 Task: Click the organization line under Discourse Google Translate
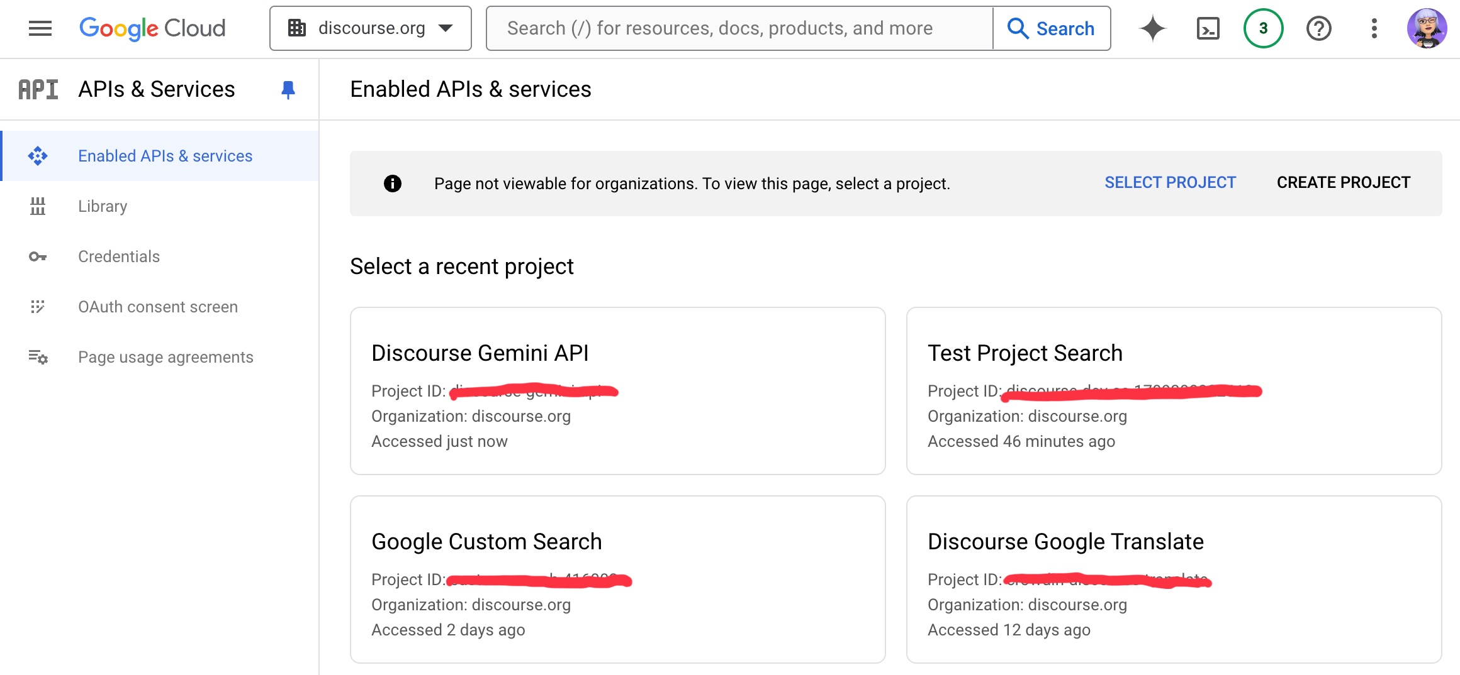point(1027,605)
